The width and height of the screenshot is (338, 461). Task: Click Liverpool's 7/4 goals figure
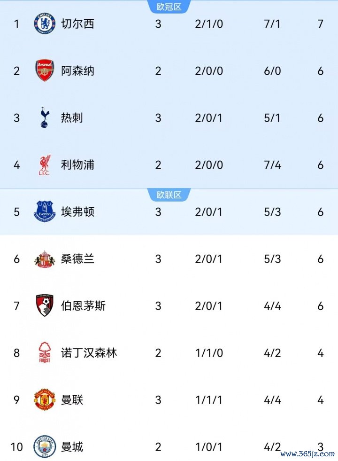(x=272, y=165)
